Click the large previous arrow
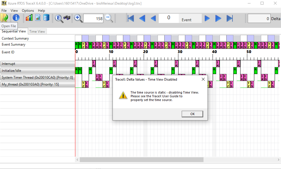This screenshot has height=169, width=281. 142,18
